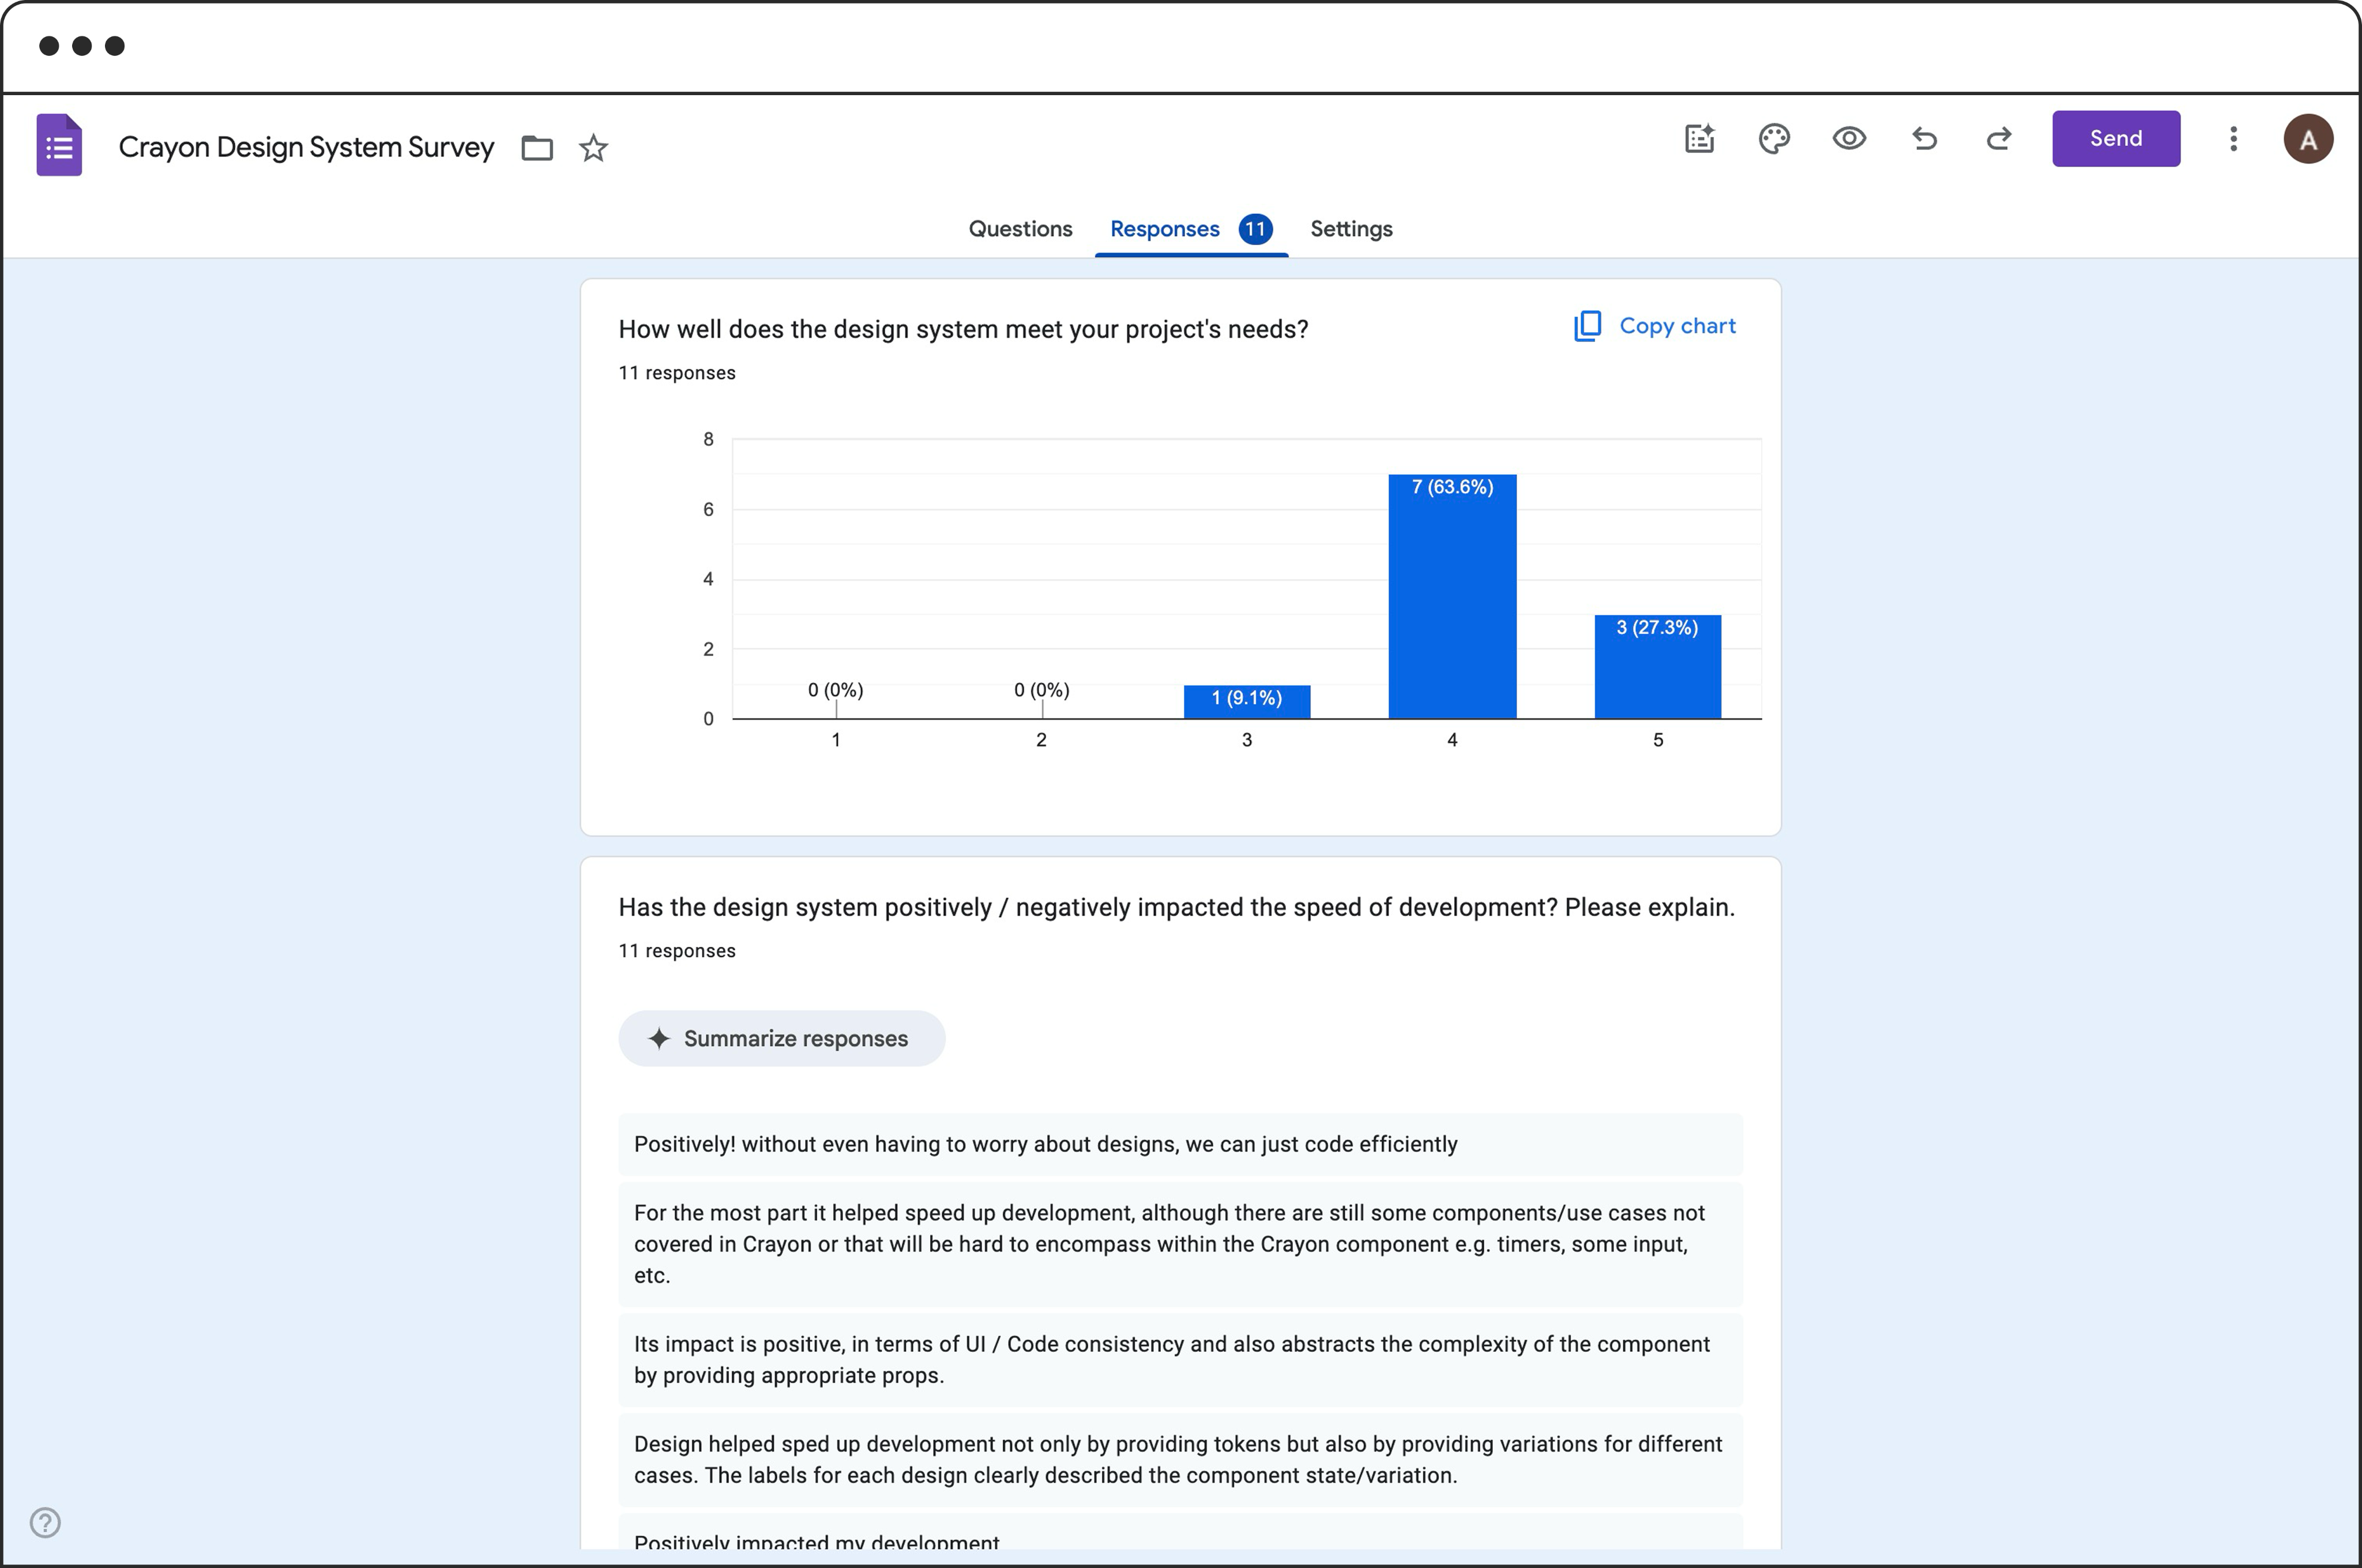Click the 3 (27.3%) bar
The height and width of the screenshot is (1568, 2362).
1658,666
